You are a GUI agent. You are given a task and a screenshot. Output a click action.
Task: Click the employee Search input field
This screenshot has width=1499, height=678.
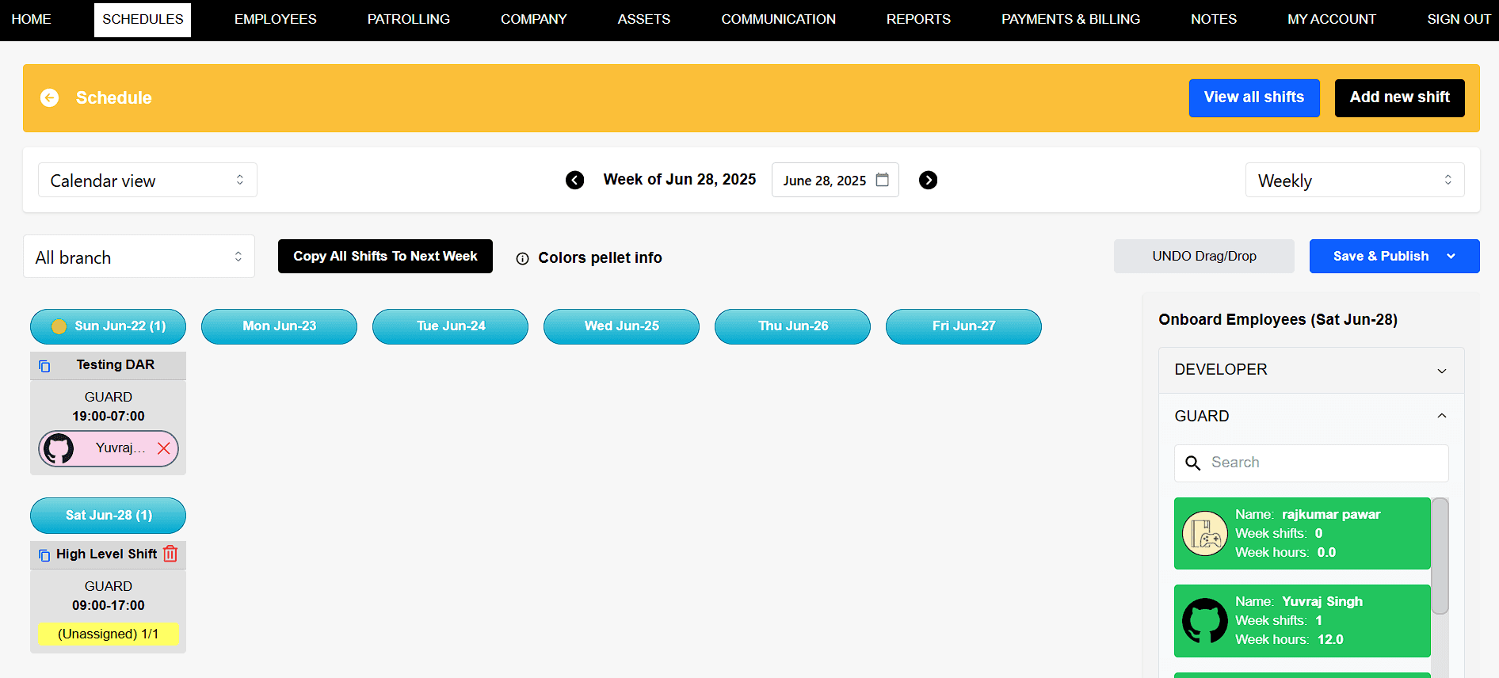coord(1323,463)
